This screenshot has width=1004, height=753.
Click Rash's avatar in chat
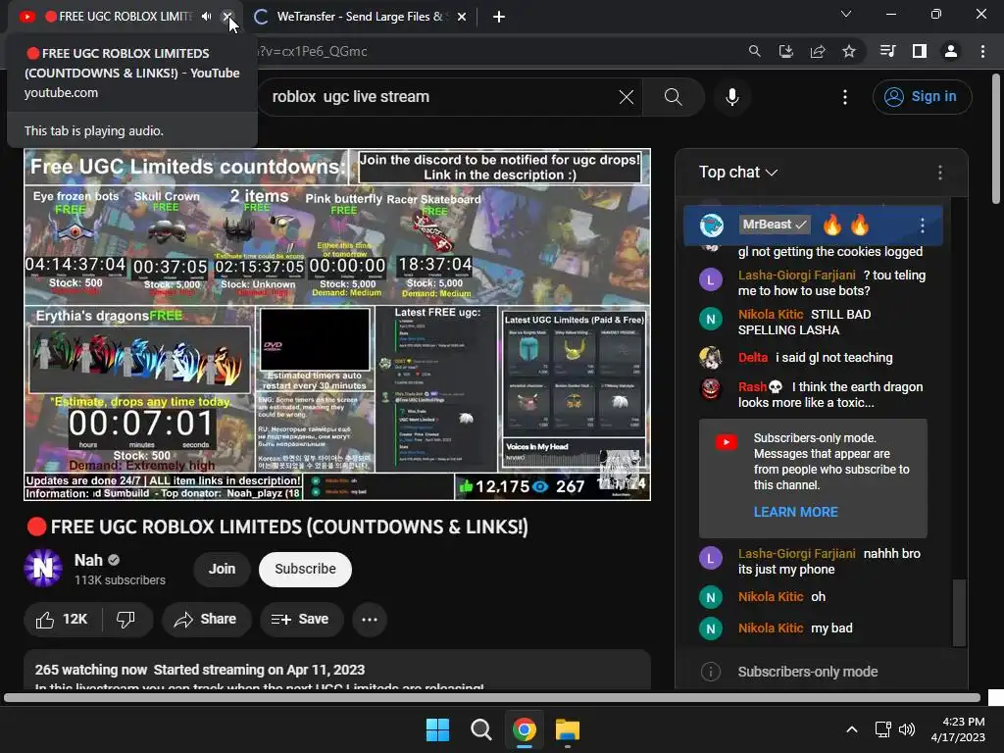point(711,388)
